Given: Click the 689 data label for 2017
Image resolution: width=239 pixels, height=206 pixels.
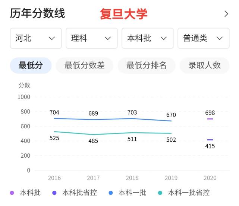Looking at the screenshot, I should click(93, 113).
